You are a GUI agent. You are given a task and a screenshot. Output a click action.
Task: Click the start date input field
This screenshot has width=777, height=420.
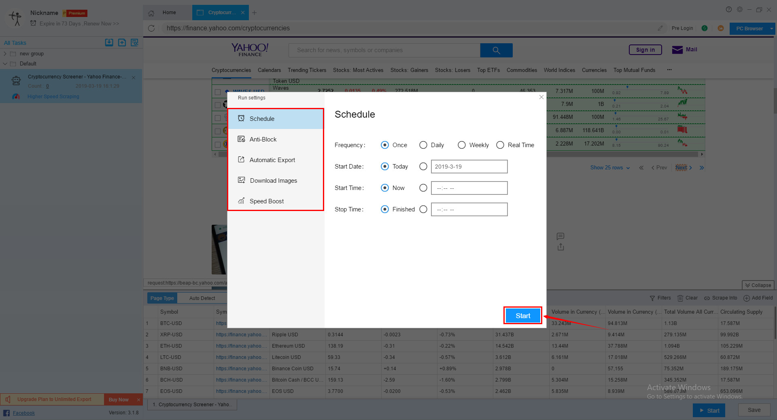(x=469, y=167)
